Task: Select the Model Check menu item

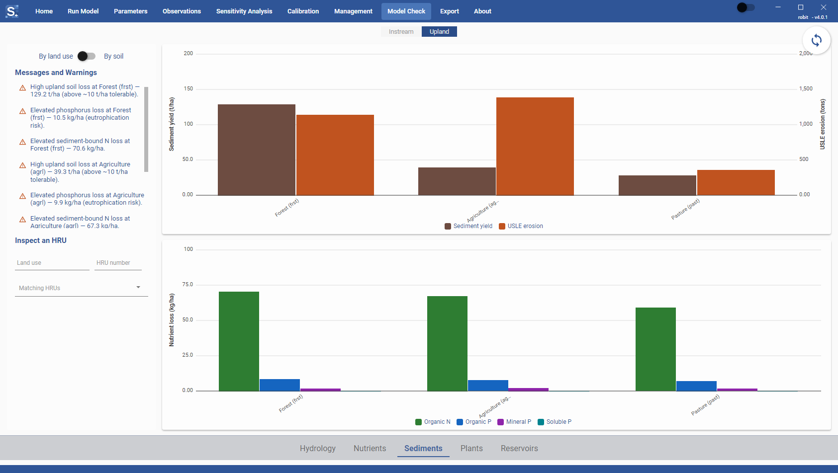Action: [406, 11]
